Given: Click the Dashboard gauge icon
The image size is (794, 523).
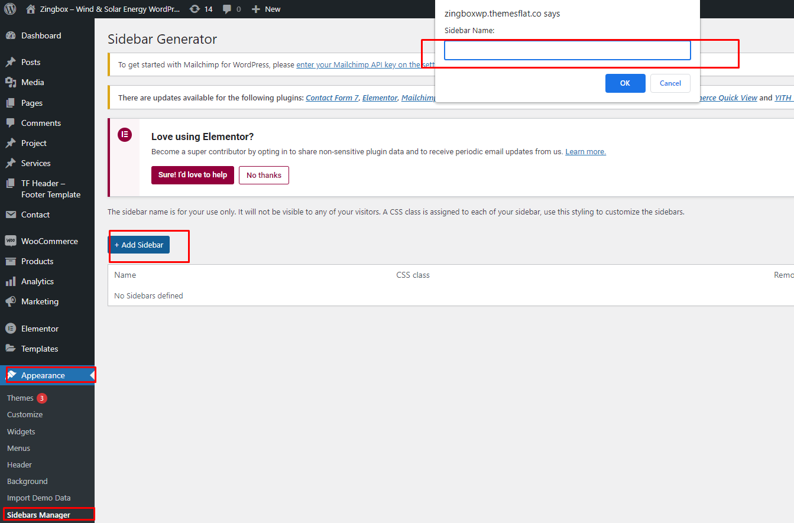Looking at the screenshot, I should pyautogui.click(x=11, y=35).
